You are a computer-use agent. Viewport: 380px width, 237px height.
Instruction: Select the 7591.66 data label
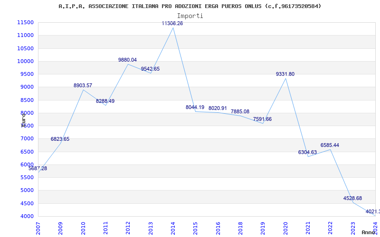pos(263,119)
